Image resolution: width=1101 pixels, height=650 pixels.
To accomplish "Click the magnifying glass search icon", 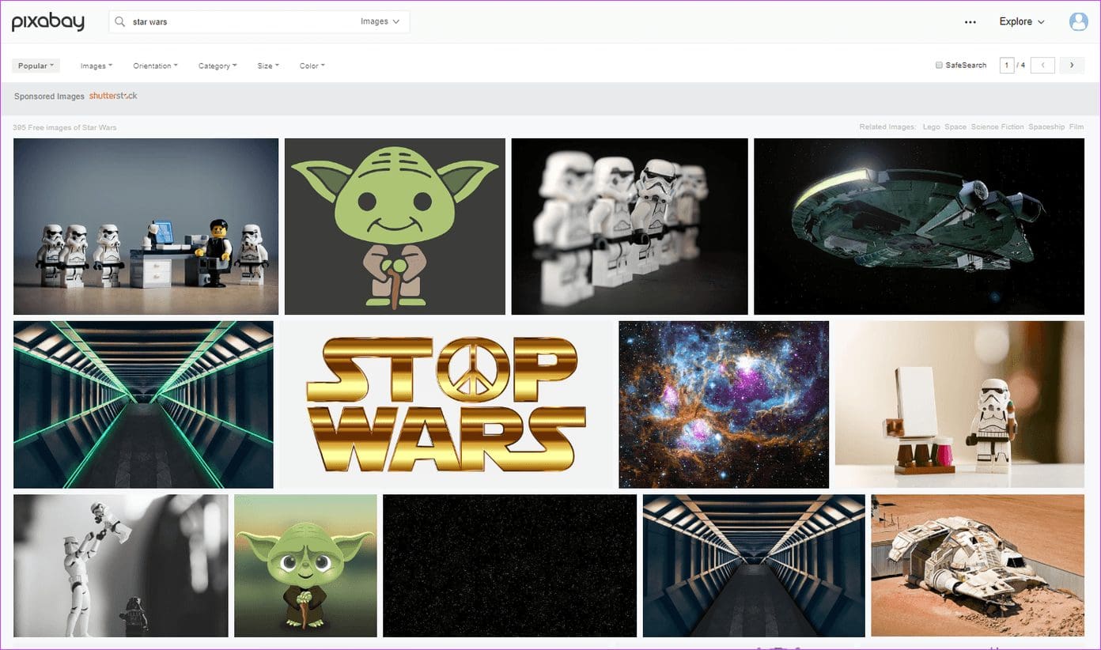I will click(120, 21).
